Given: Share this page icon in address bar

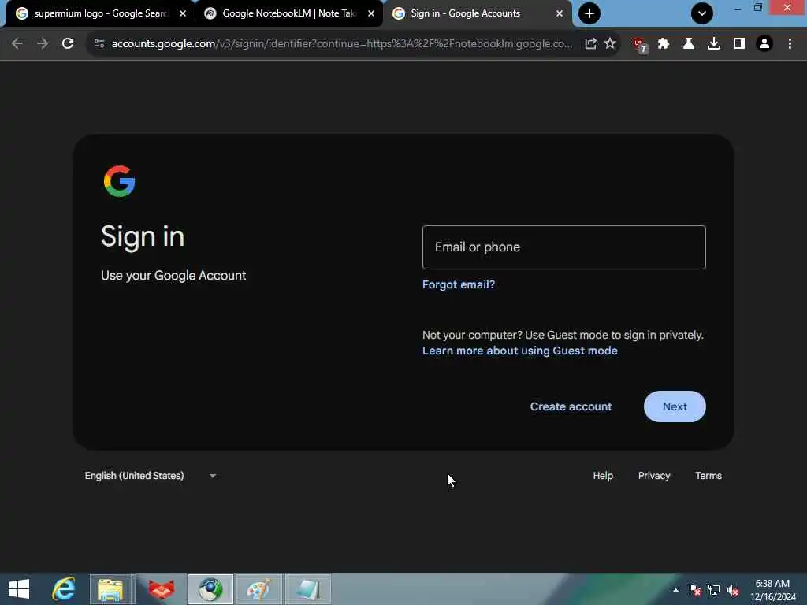Looking at the screenshot, I should (590, 44).
